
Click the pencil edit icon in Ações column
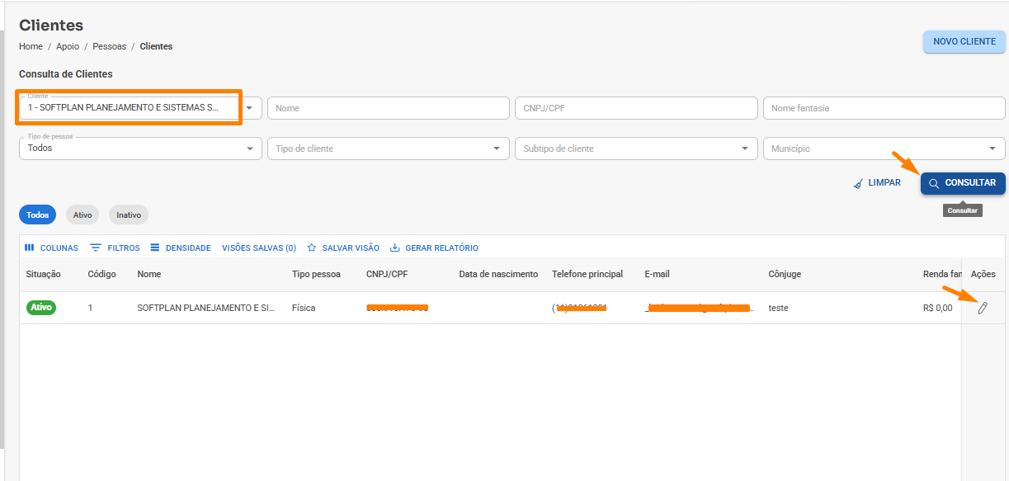(983, 308)
